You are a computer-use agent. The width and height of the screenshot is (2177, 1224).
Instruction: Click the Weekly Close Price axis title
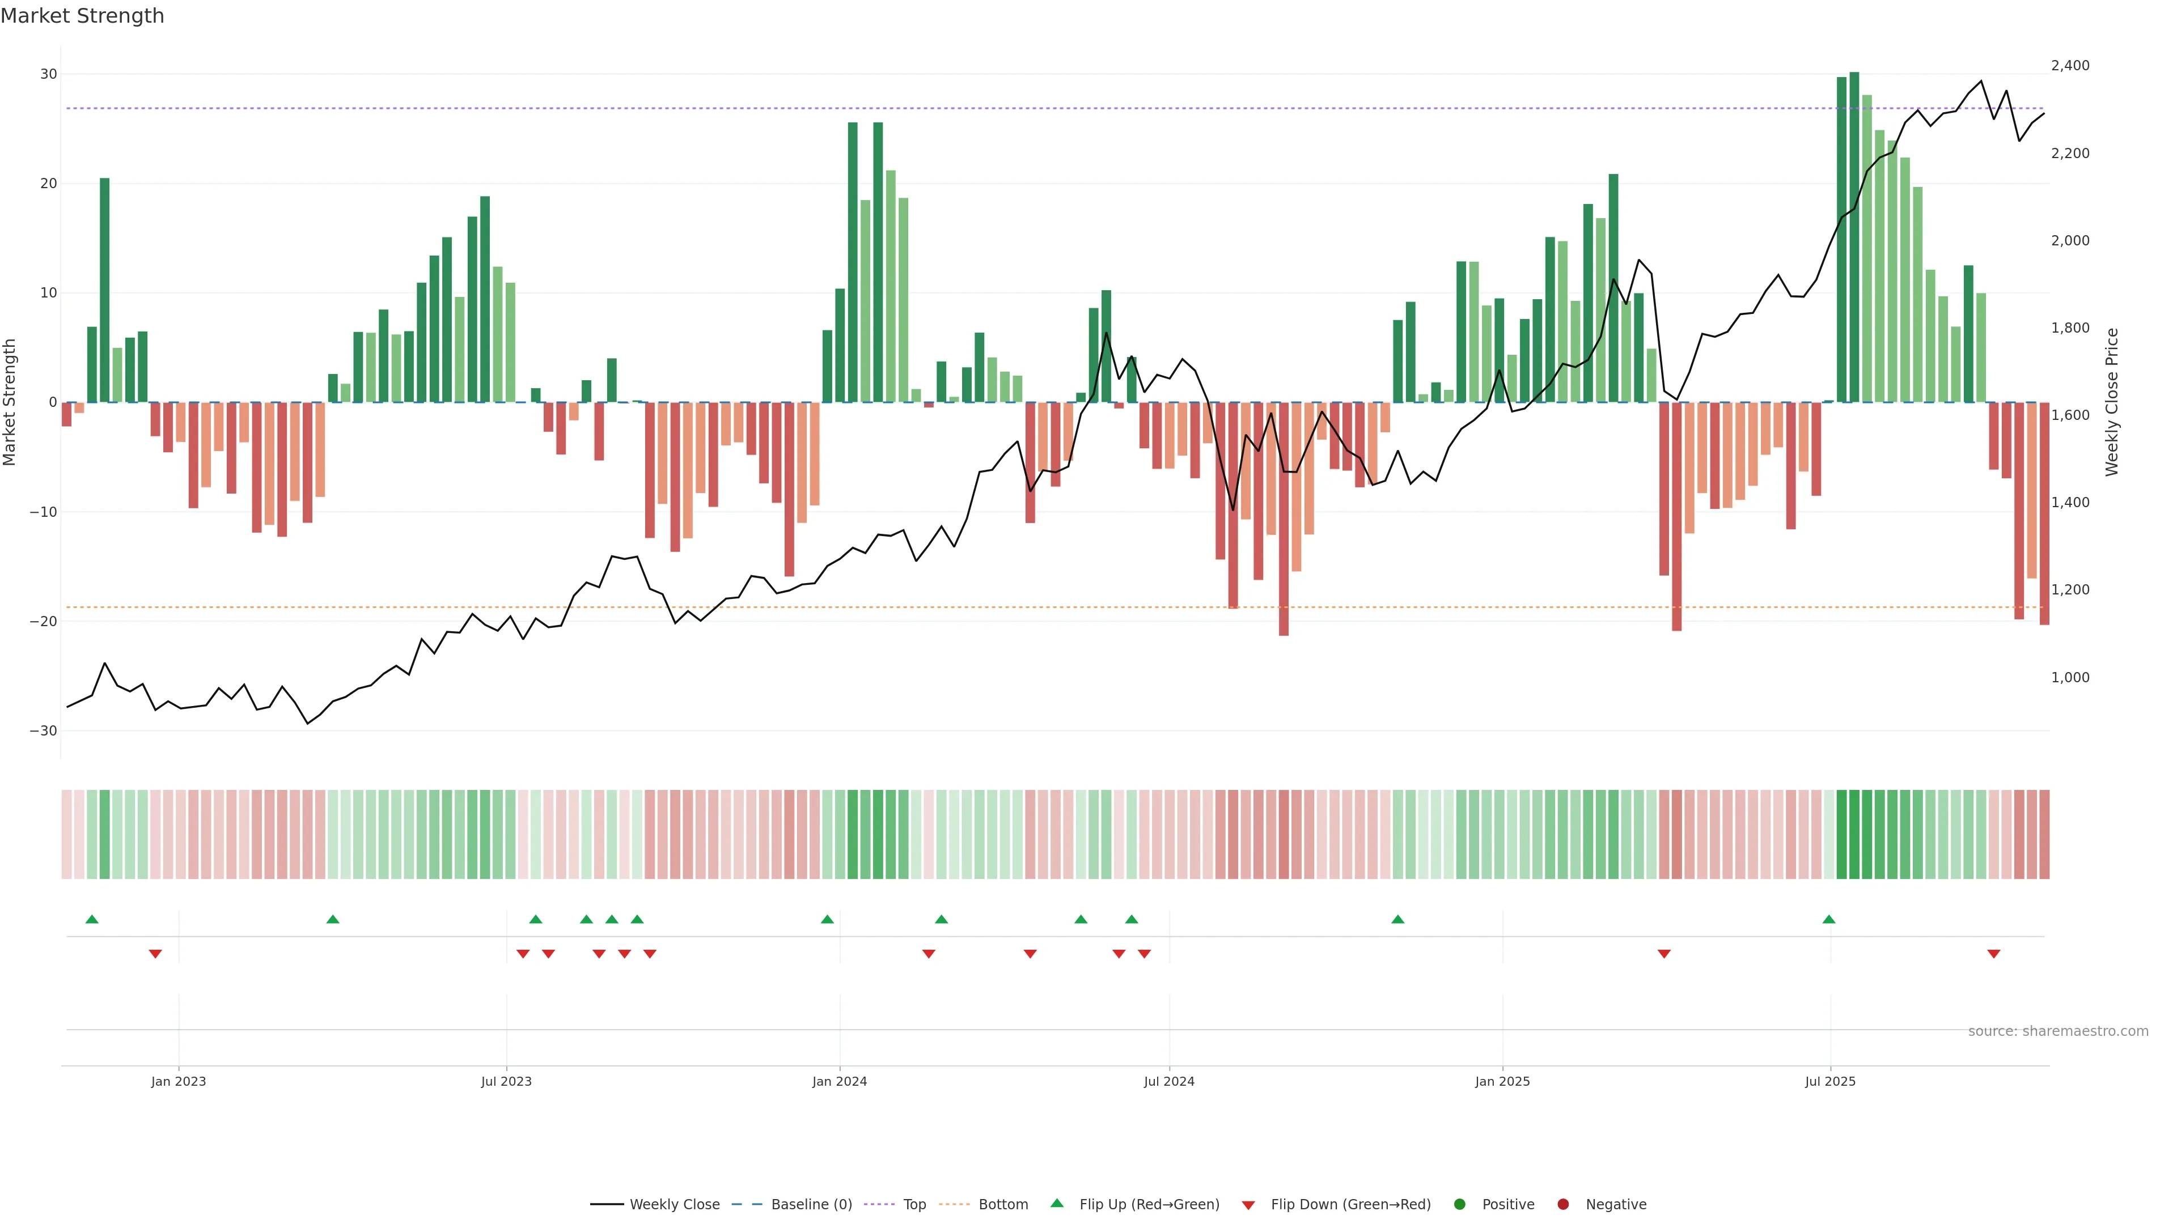click(2112, 402)
